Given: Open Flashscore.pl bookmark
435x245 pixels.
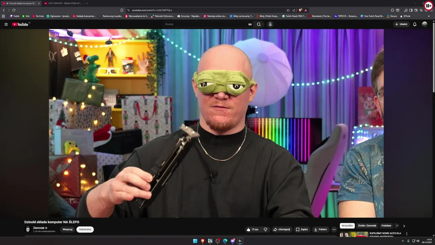Looking at the screenshot, I should (110, 16).
